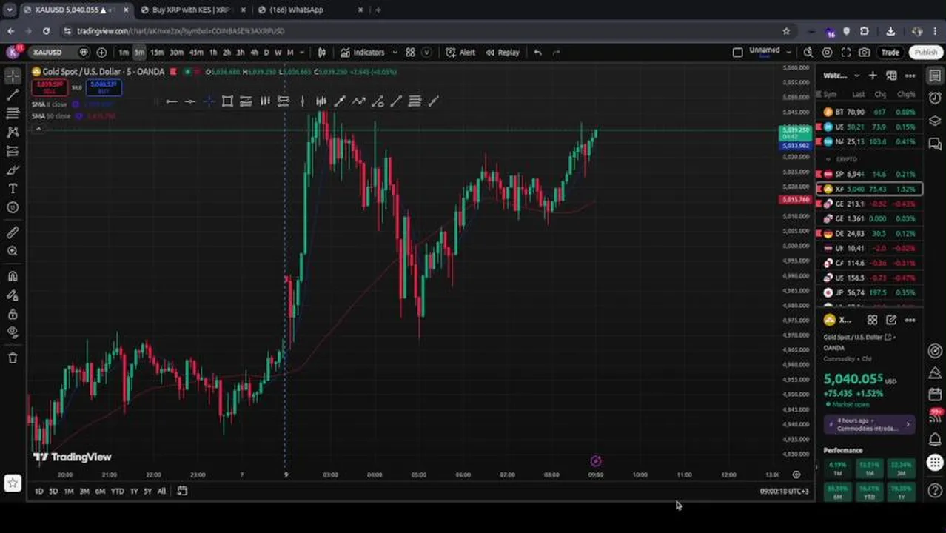
Task: Click the compare or add symbol plus
Action: (x=101, y=53)
